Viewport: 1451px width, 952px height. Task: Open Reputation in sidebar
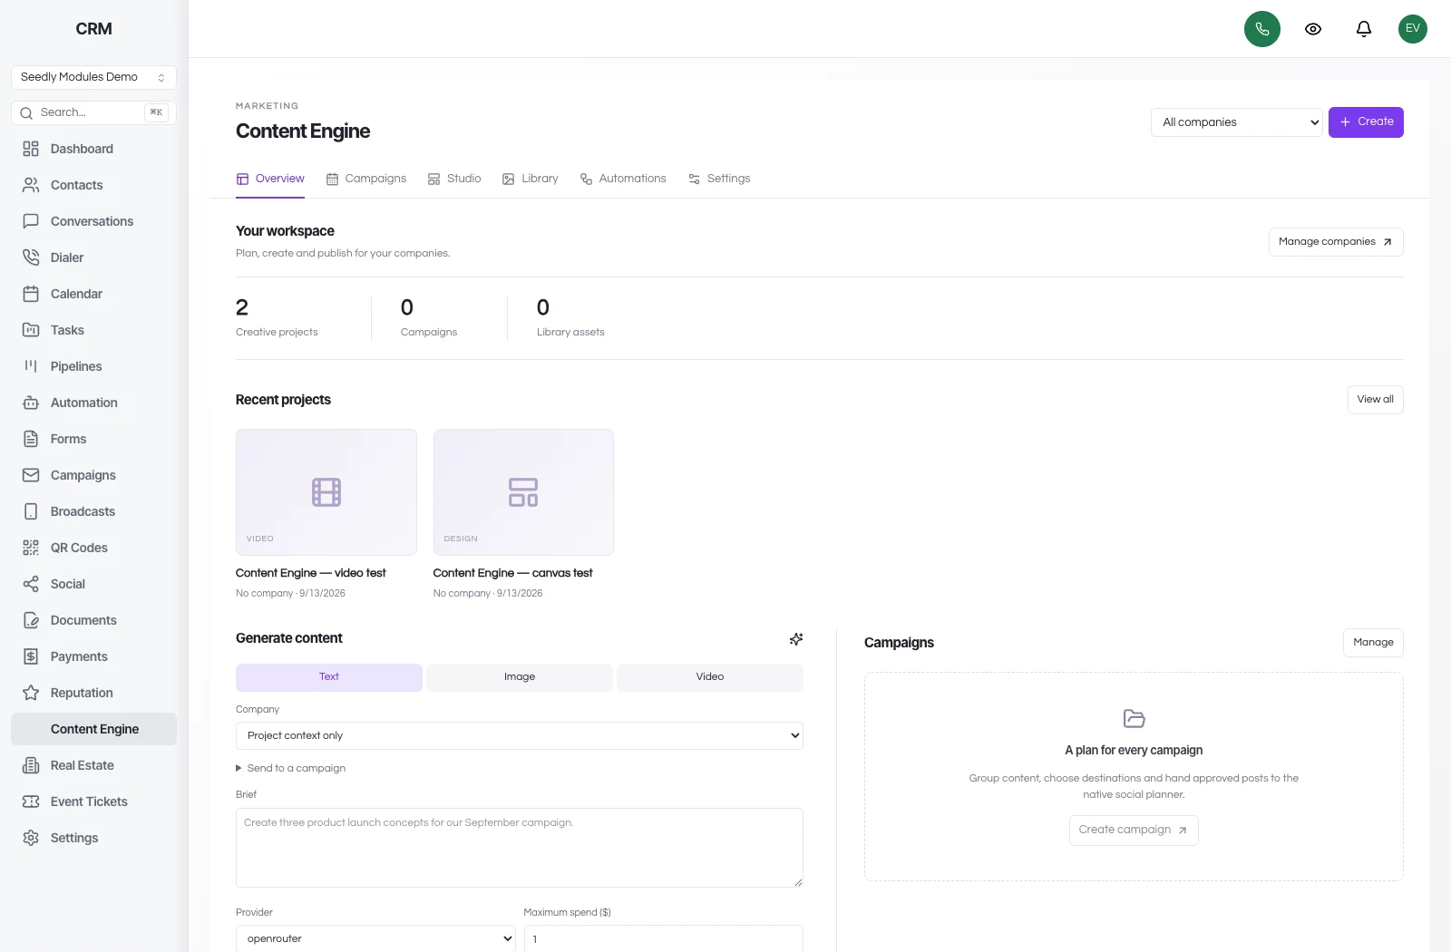pos(93,693)
